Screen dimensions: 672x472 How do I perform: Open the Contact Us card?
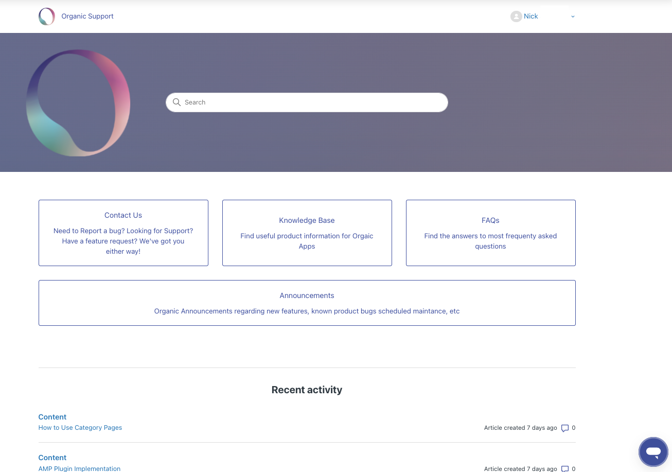point(123,233)
